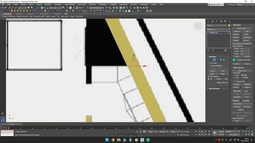Select Preview Selection SubObj radio button
Screen dimensions: 255x143
pos(215,79)
